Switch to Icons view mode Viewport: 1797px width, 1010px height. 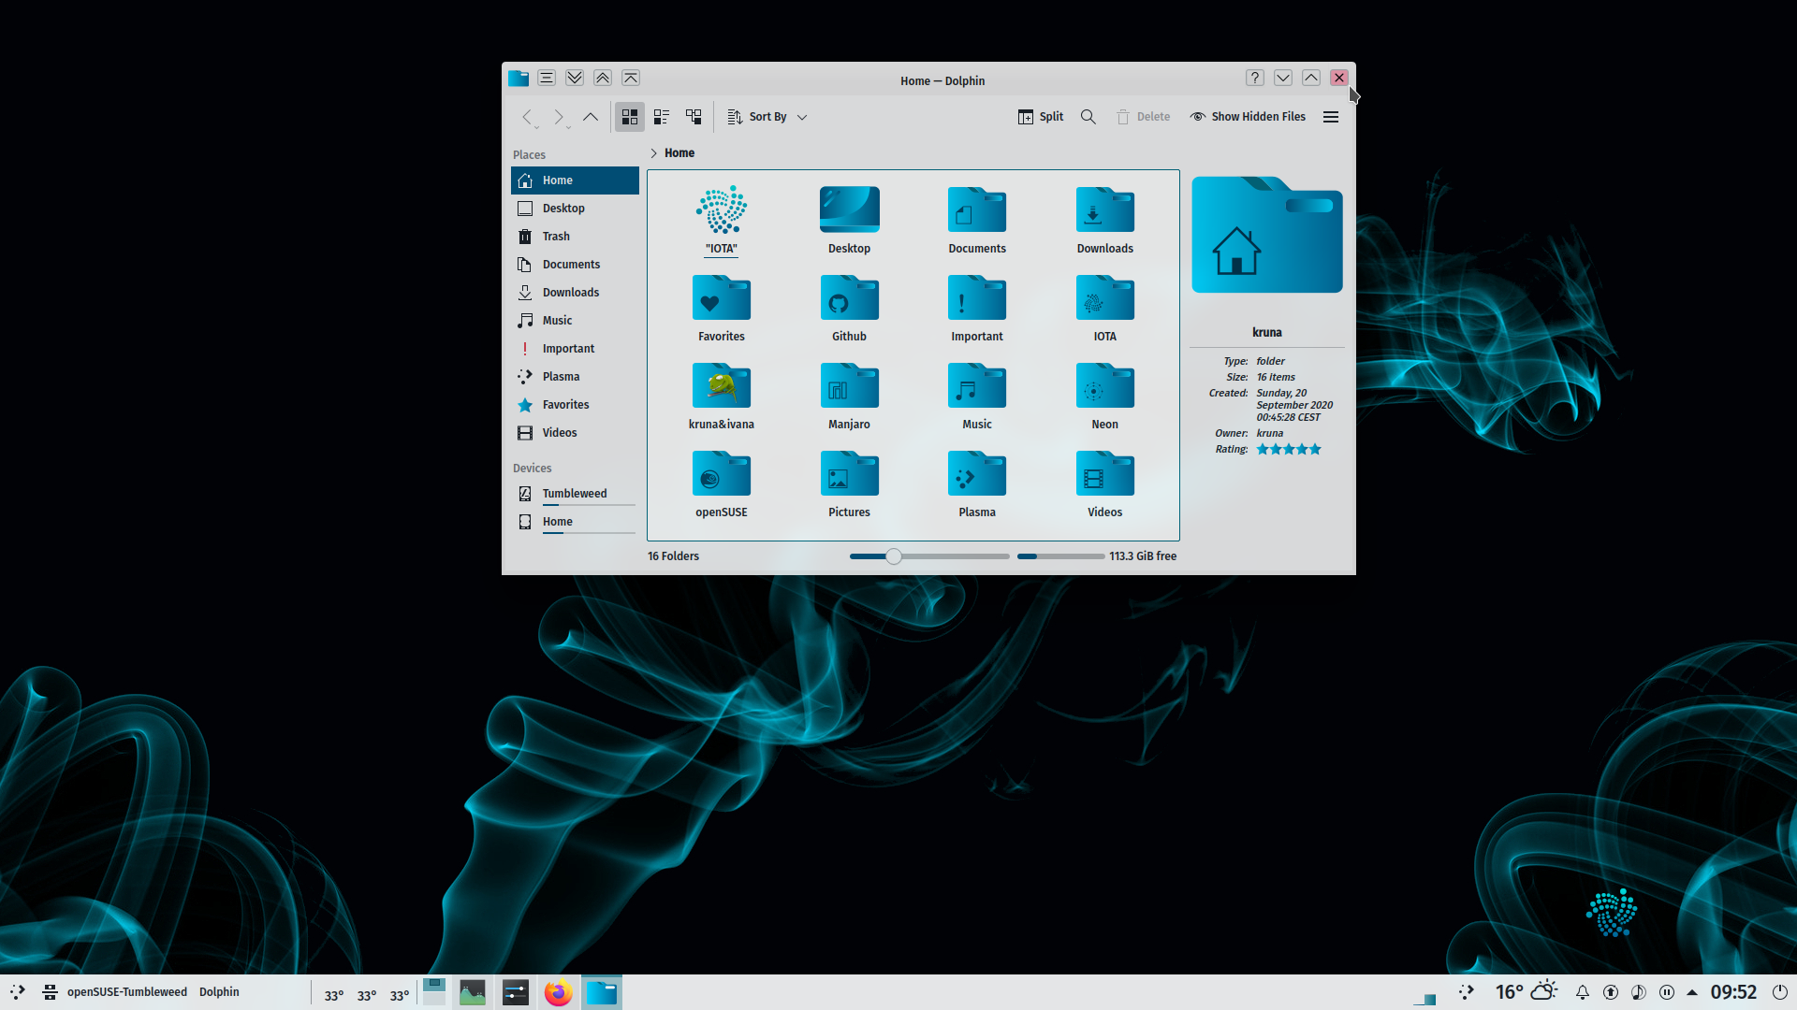pyautogui.click(x=630, y=117)
